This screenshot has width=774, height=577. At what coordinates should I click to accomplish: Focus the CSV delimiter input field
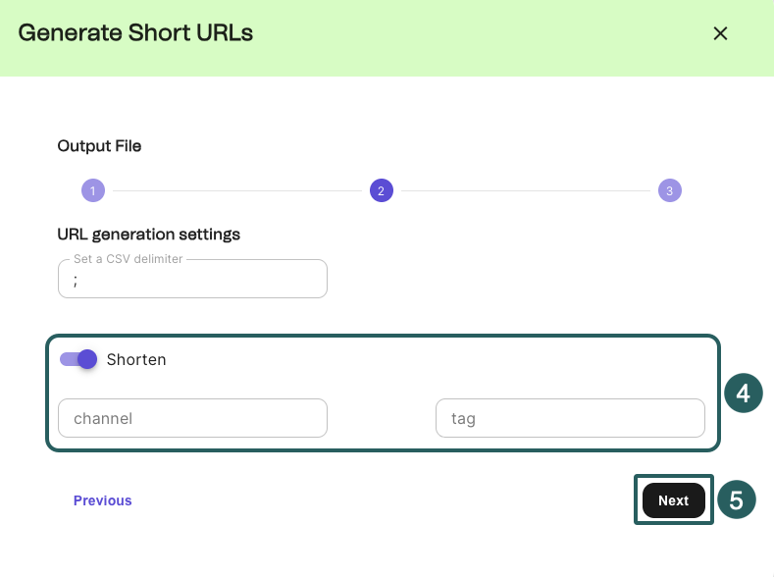192,280
